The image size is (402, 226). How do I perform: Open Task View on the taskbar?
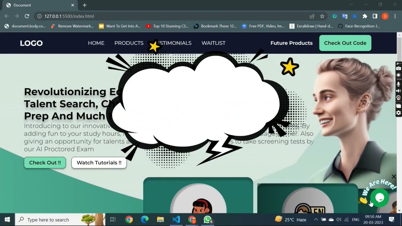coord(113,220)
